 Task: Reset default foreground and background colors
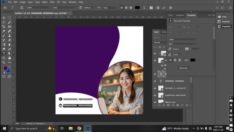click(x=4, y=72)
